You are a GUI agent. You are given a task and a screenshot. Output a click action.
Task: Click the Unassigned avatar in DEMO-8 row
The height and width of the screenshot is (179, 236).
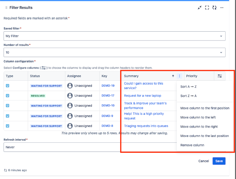[x=70, y=126]
